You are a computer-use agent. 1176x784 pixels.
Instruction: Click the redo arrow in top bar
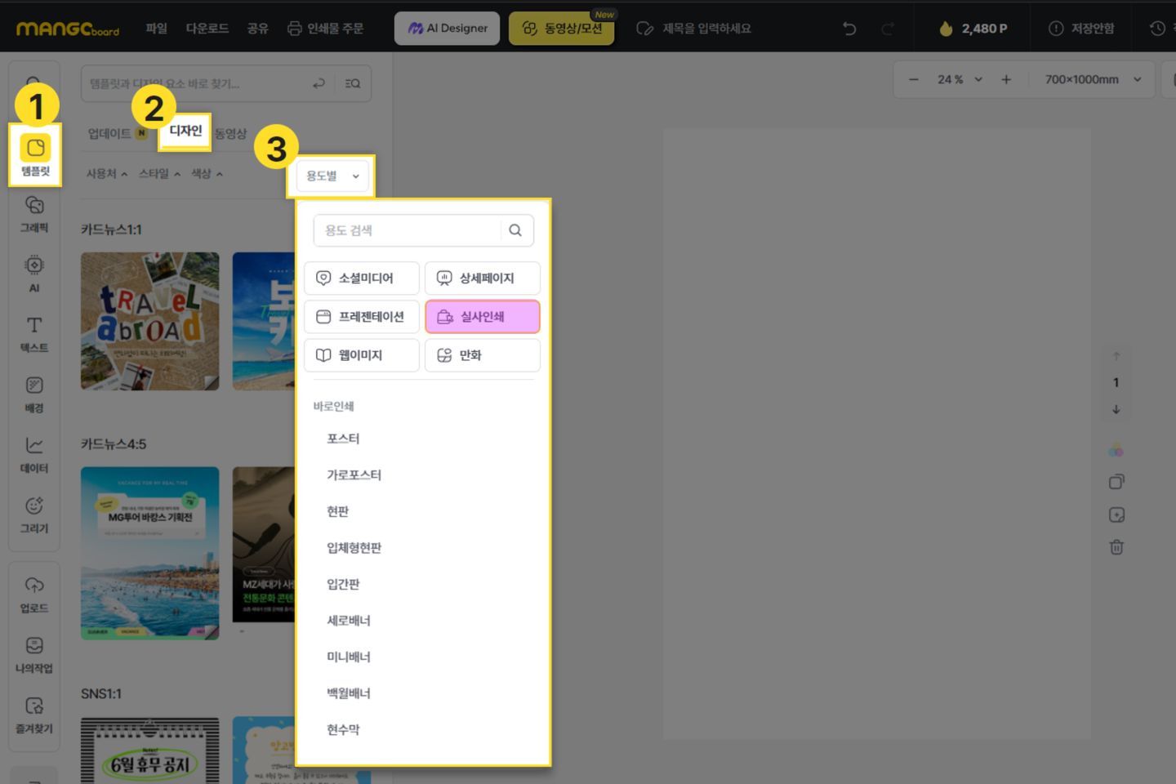[888, 29]
